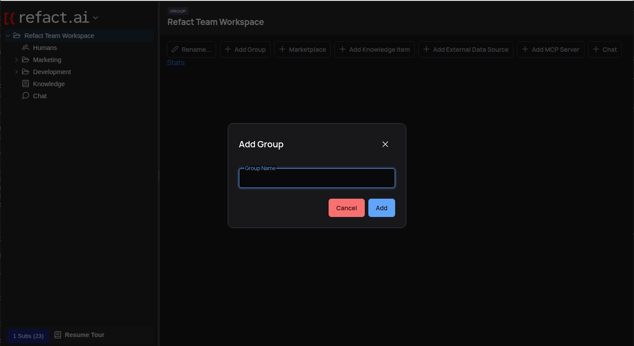Open the refact.ai workspace dropdown
The width and height of the screenshot is (634, 346).
(95, 18)
